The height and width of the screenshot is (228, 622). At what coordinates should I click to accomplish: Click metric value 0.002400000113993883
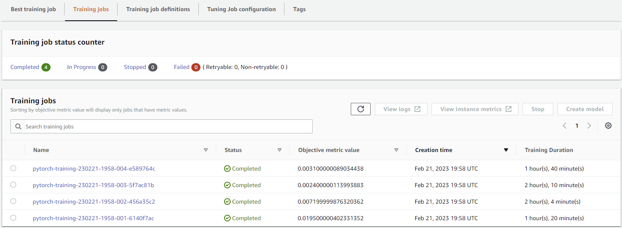coord(330,185)
